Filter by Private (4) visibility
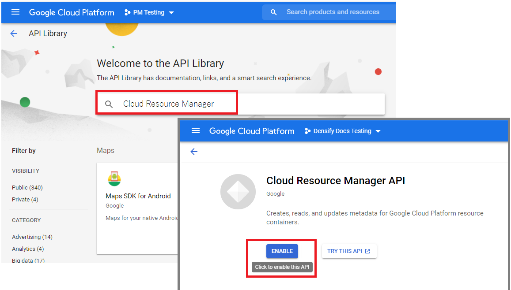Screen dimensions: 511x290 (25, 200)
